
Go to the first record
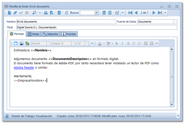tap(130, 13)
